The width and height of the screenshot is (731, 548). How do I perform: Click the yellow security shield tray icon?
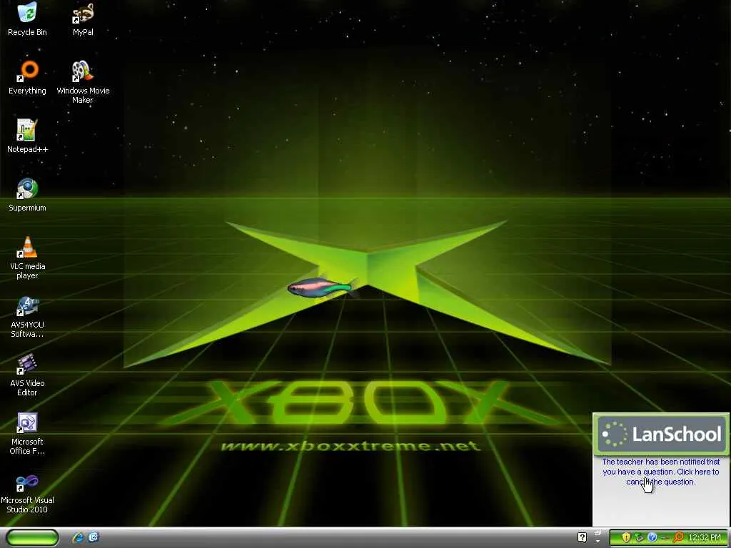coord(627,537)
